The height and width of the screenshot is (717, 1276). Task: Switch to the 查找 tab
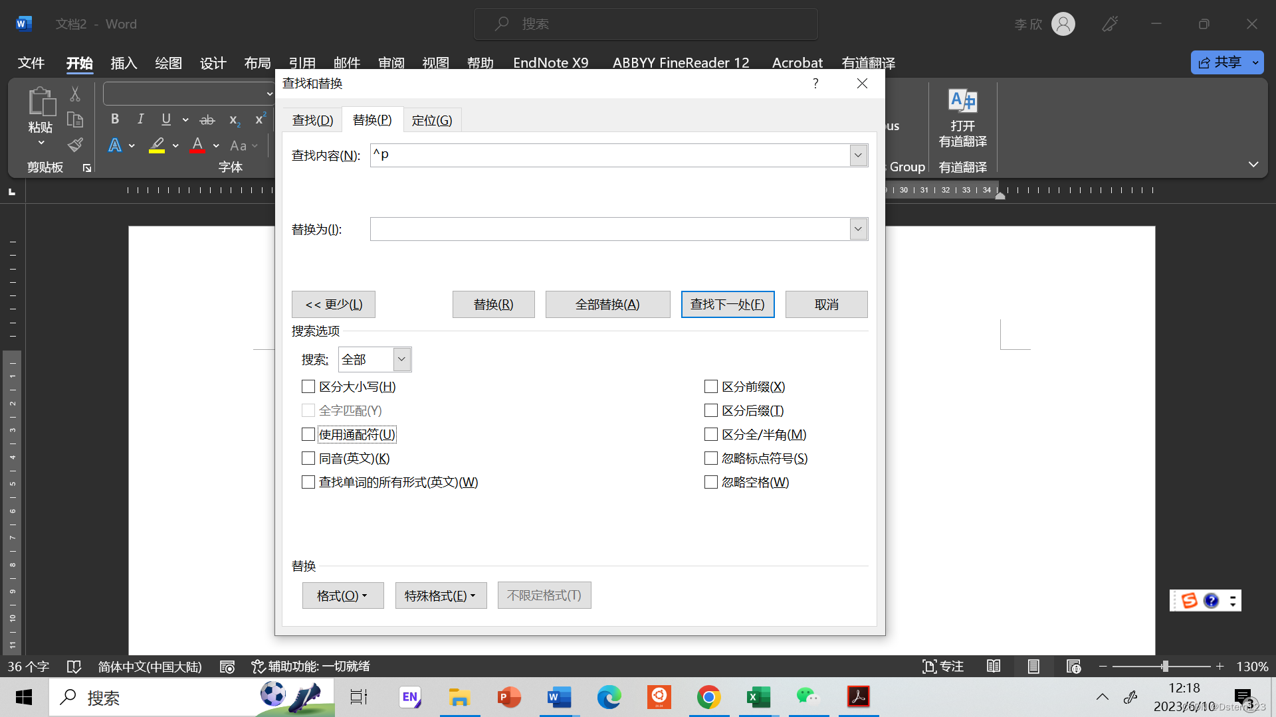[312, 120]
